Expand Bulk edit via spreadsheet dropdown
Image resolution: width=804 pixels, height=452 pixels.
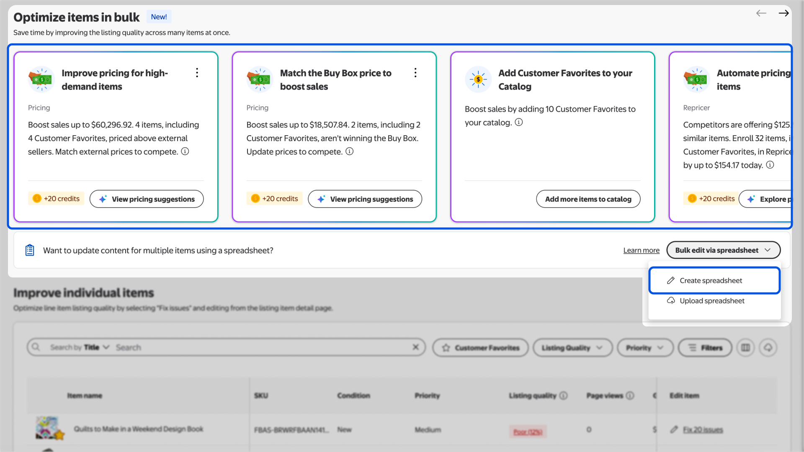pyautogui.click(x=723, y=250)
